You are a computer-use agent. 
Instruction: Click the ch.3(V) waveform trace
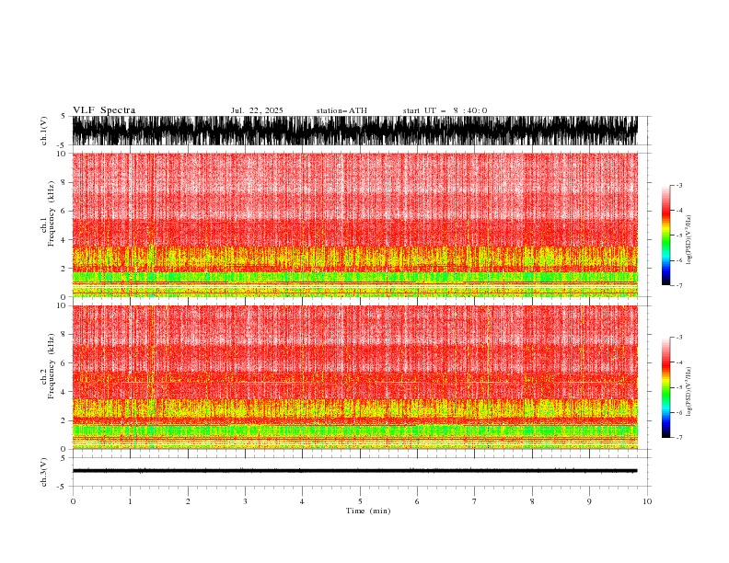coord(355,471)
